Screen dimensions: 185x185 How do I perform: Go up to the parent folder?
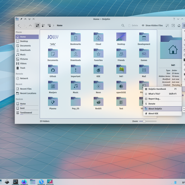(31, 25)
